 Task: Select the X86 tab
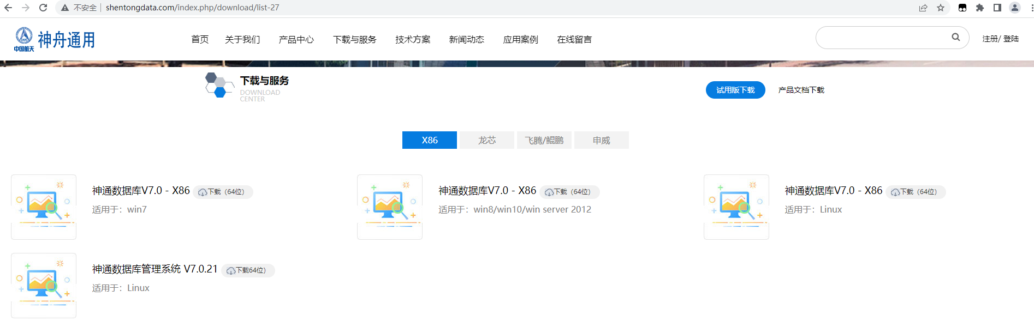pos(430,140)
